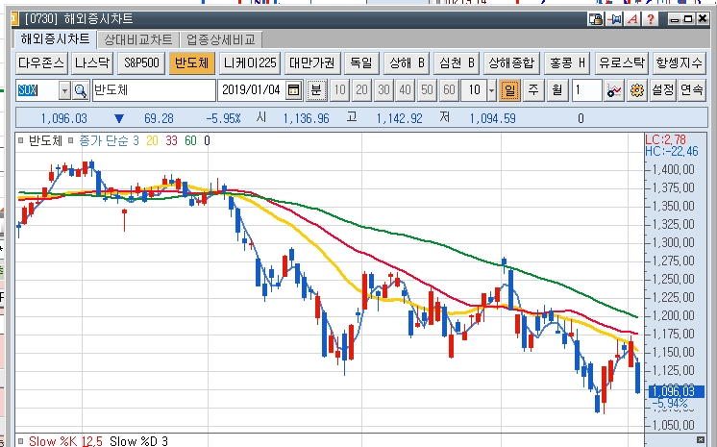Click the chart indicator tool icon

[x=615, y=90]
